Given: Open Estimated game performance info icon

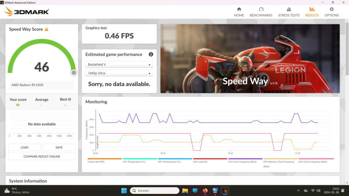Looking at the screenshot, I should pyautogui.click(x=151, y=54).
